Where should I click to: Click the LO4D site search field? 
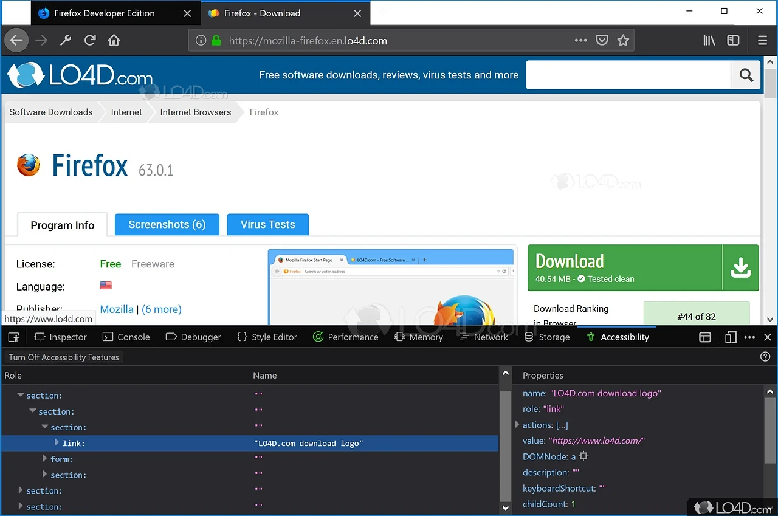pyautogui.click(x=628, y=75)
